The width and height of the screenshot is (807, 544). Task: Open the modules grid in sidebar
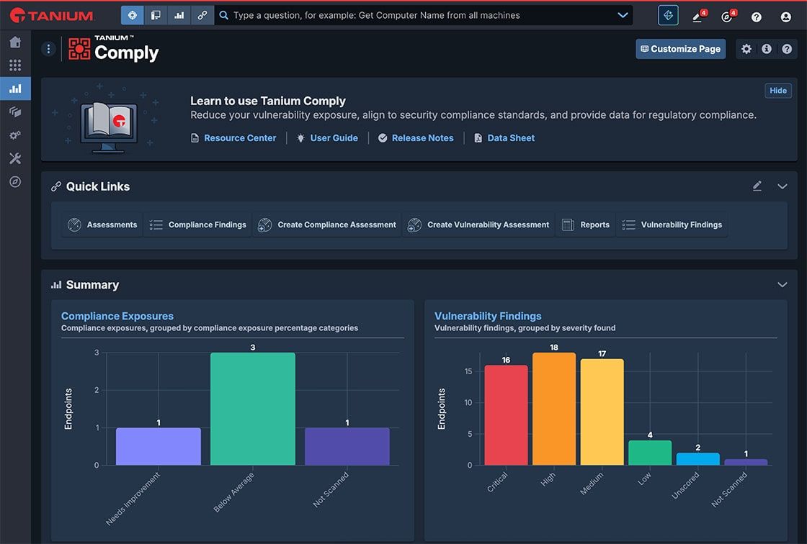click(x=15, y=65)
